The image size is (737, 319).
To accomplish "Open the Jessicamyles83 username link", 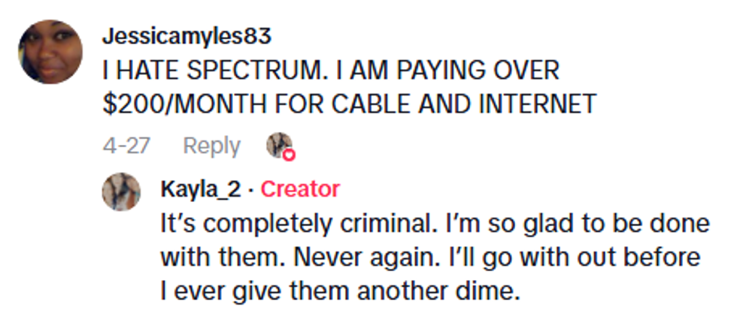I will tap(187, 36).
